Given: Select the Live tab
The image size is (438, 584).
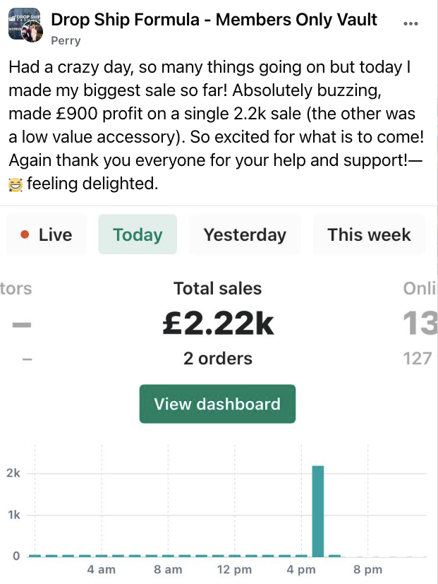Looking at the screenshot, I should (47, 234).
